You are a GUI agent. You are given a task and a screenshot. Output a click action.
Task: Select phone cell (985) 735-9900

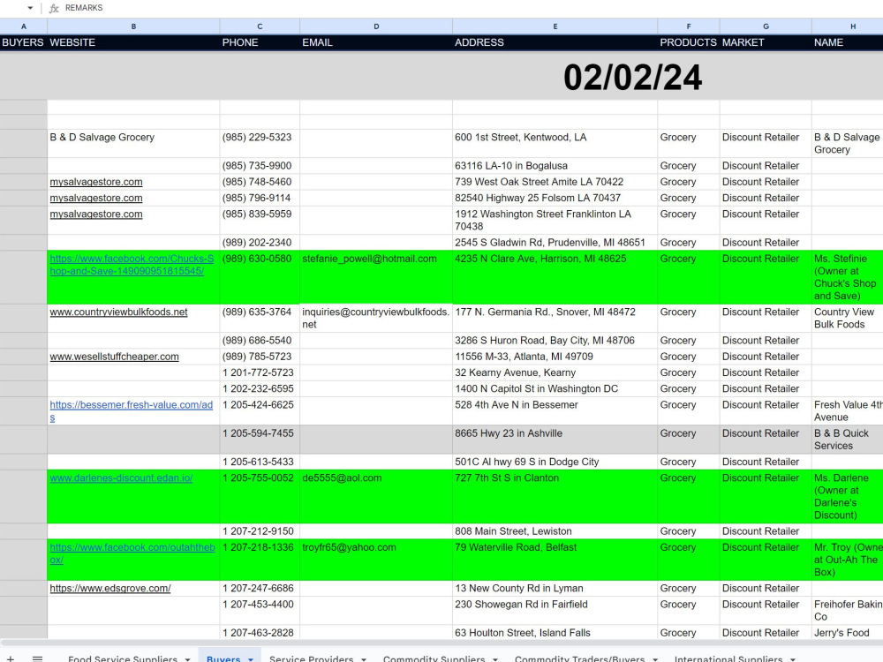260,166
